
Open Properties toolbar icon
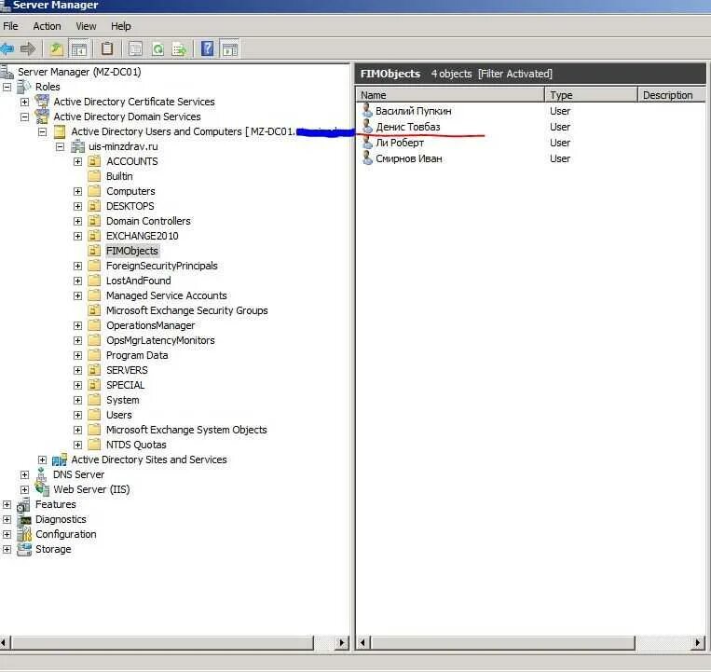(135, 49)
